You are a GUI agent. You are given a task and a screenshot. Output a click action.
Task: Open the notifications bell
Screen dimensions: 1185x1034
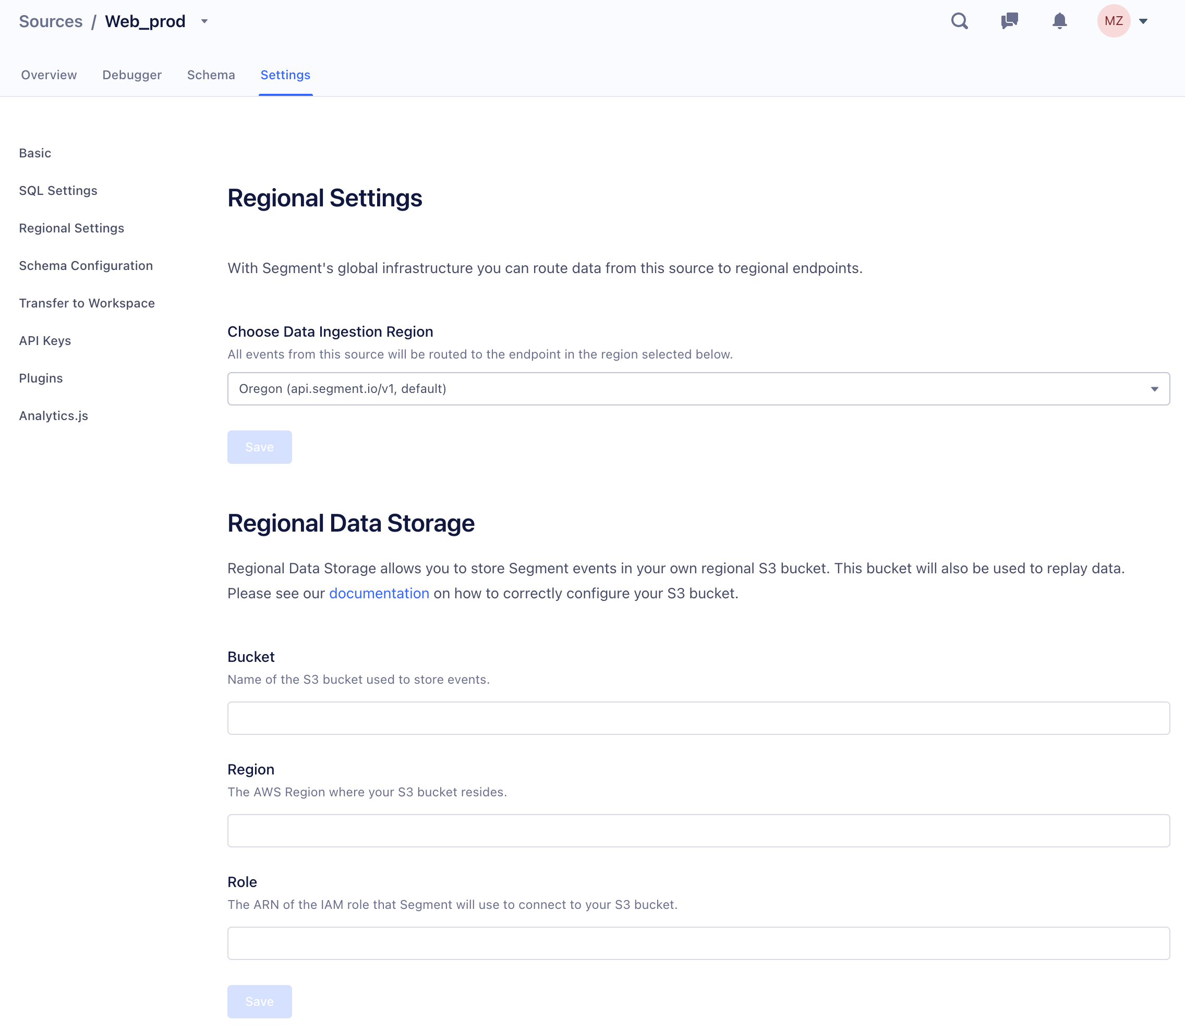coord(1059,21)
